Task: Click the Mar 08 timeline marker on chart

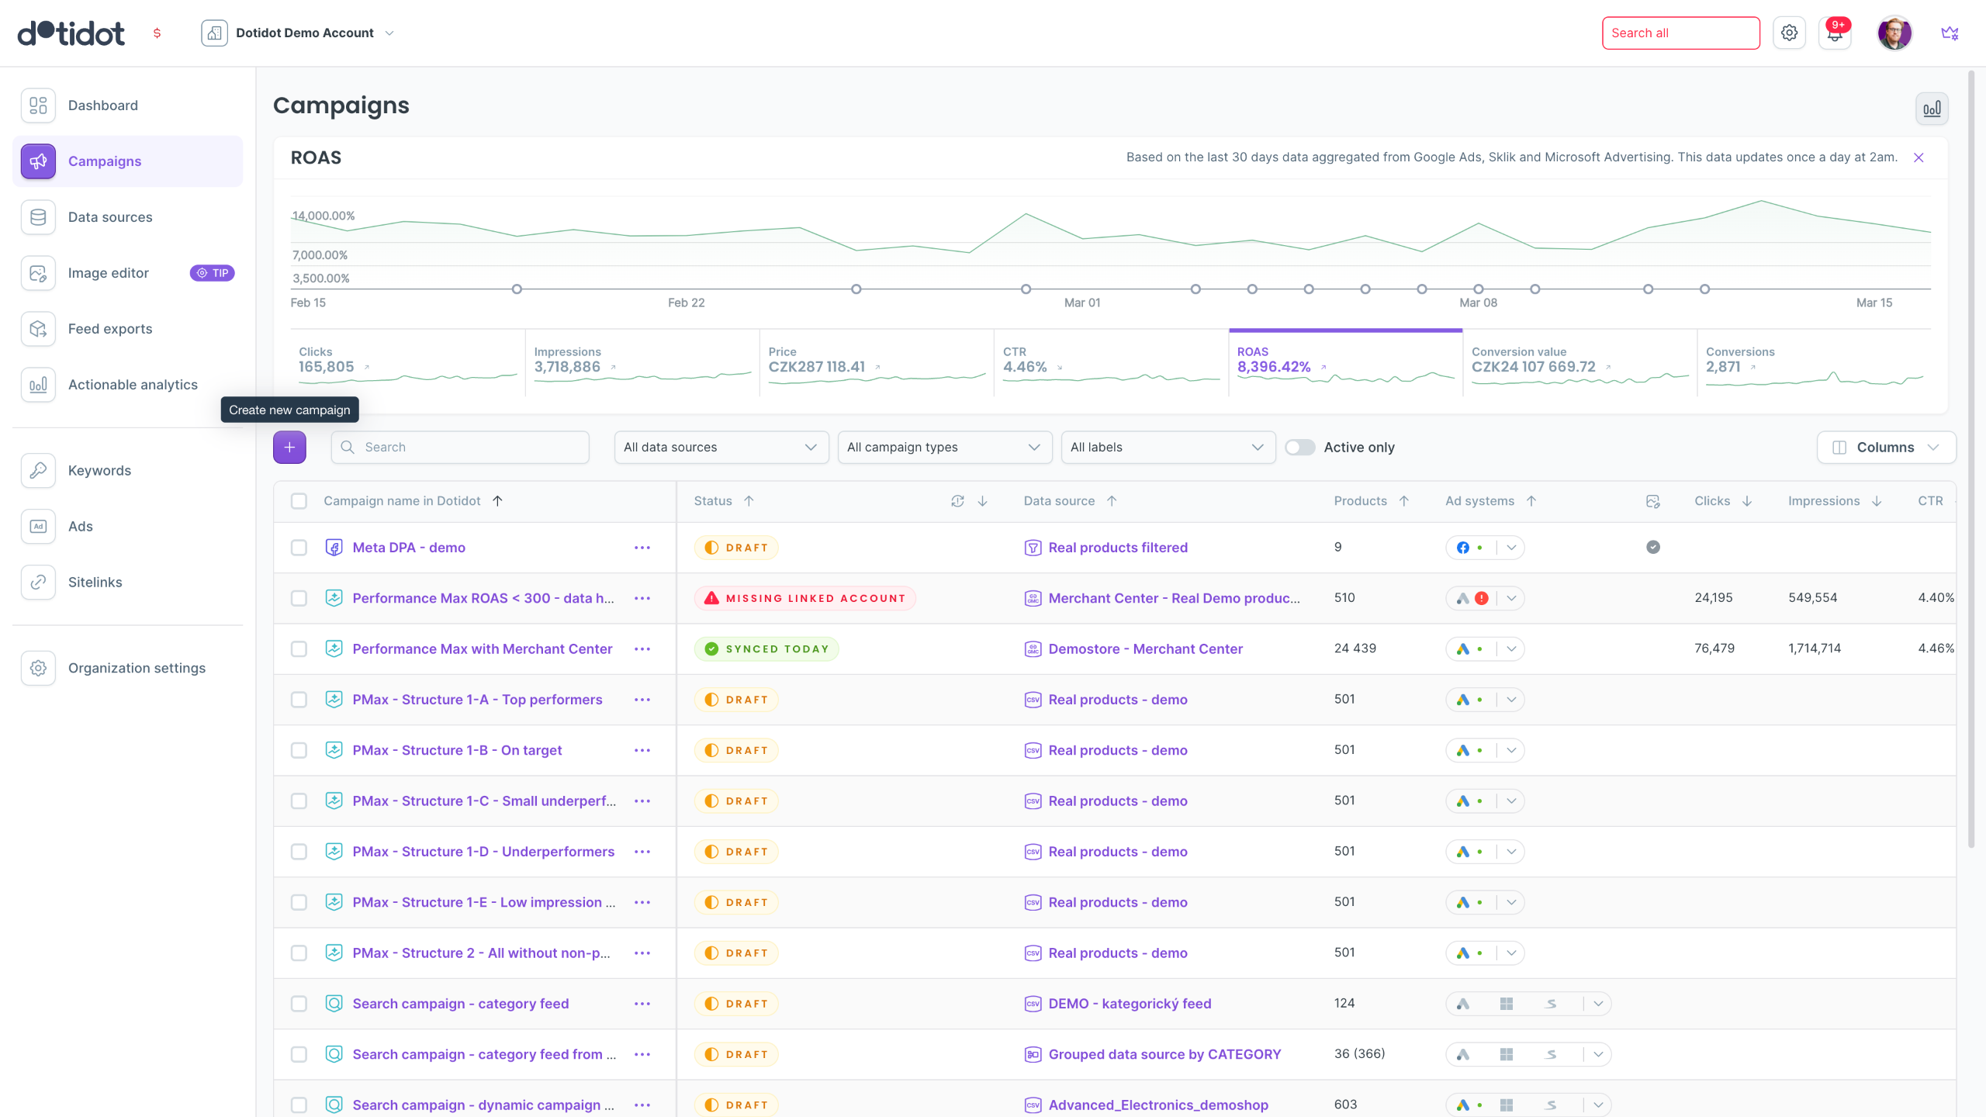Action: 1478,289
